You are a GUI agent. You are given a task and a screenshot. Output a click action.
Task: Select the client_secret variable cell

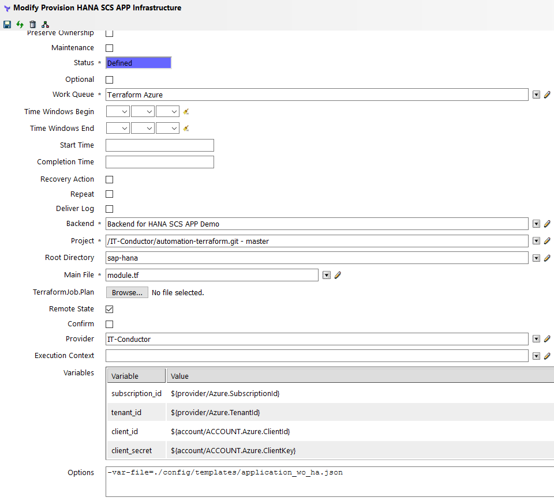136,450
